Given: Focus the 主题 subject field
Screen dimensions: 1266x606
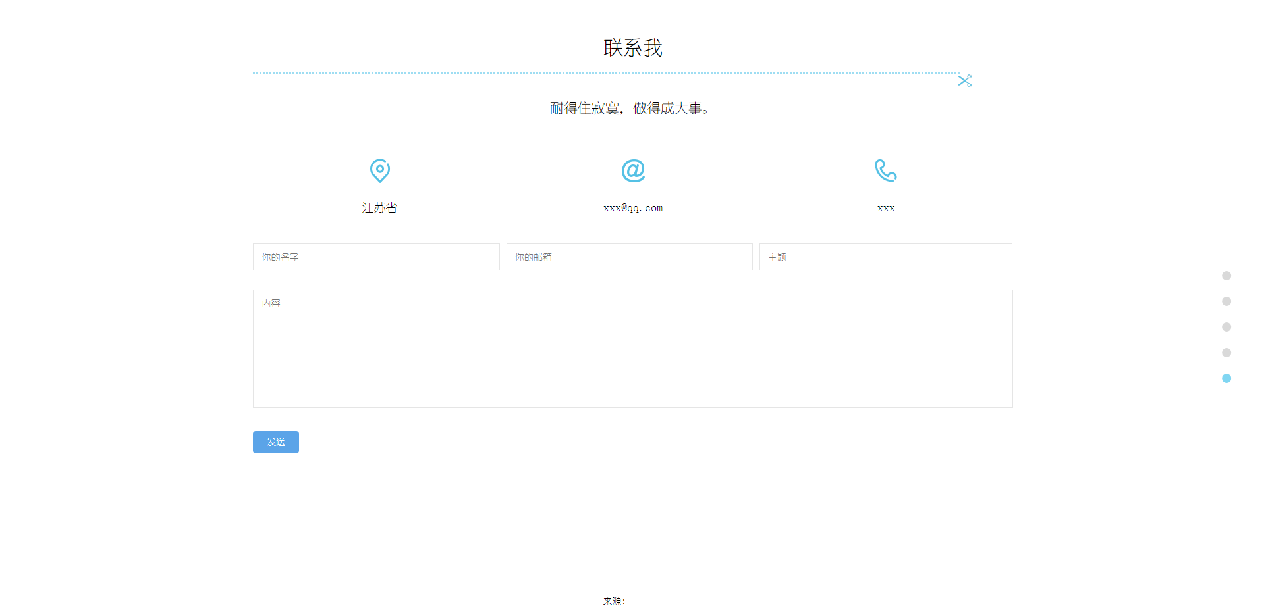Looking at the screenshot, I should pos(885,257).
